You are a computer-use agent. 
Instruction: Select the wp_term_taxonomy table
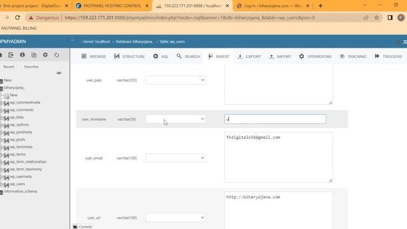pyautogui.click(x=26, y=169)
